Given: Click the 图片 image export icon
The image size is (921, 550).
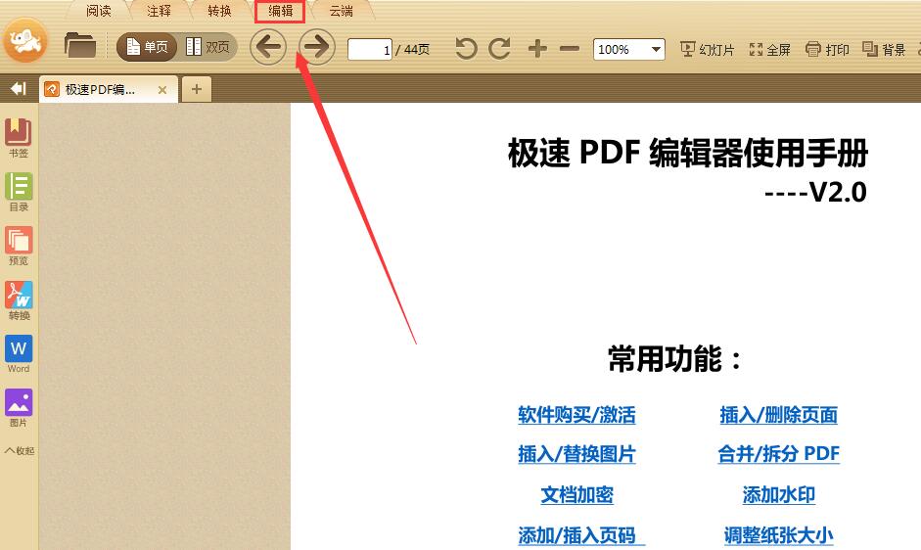Looking at the screenshot, I should pos(19,408).
